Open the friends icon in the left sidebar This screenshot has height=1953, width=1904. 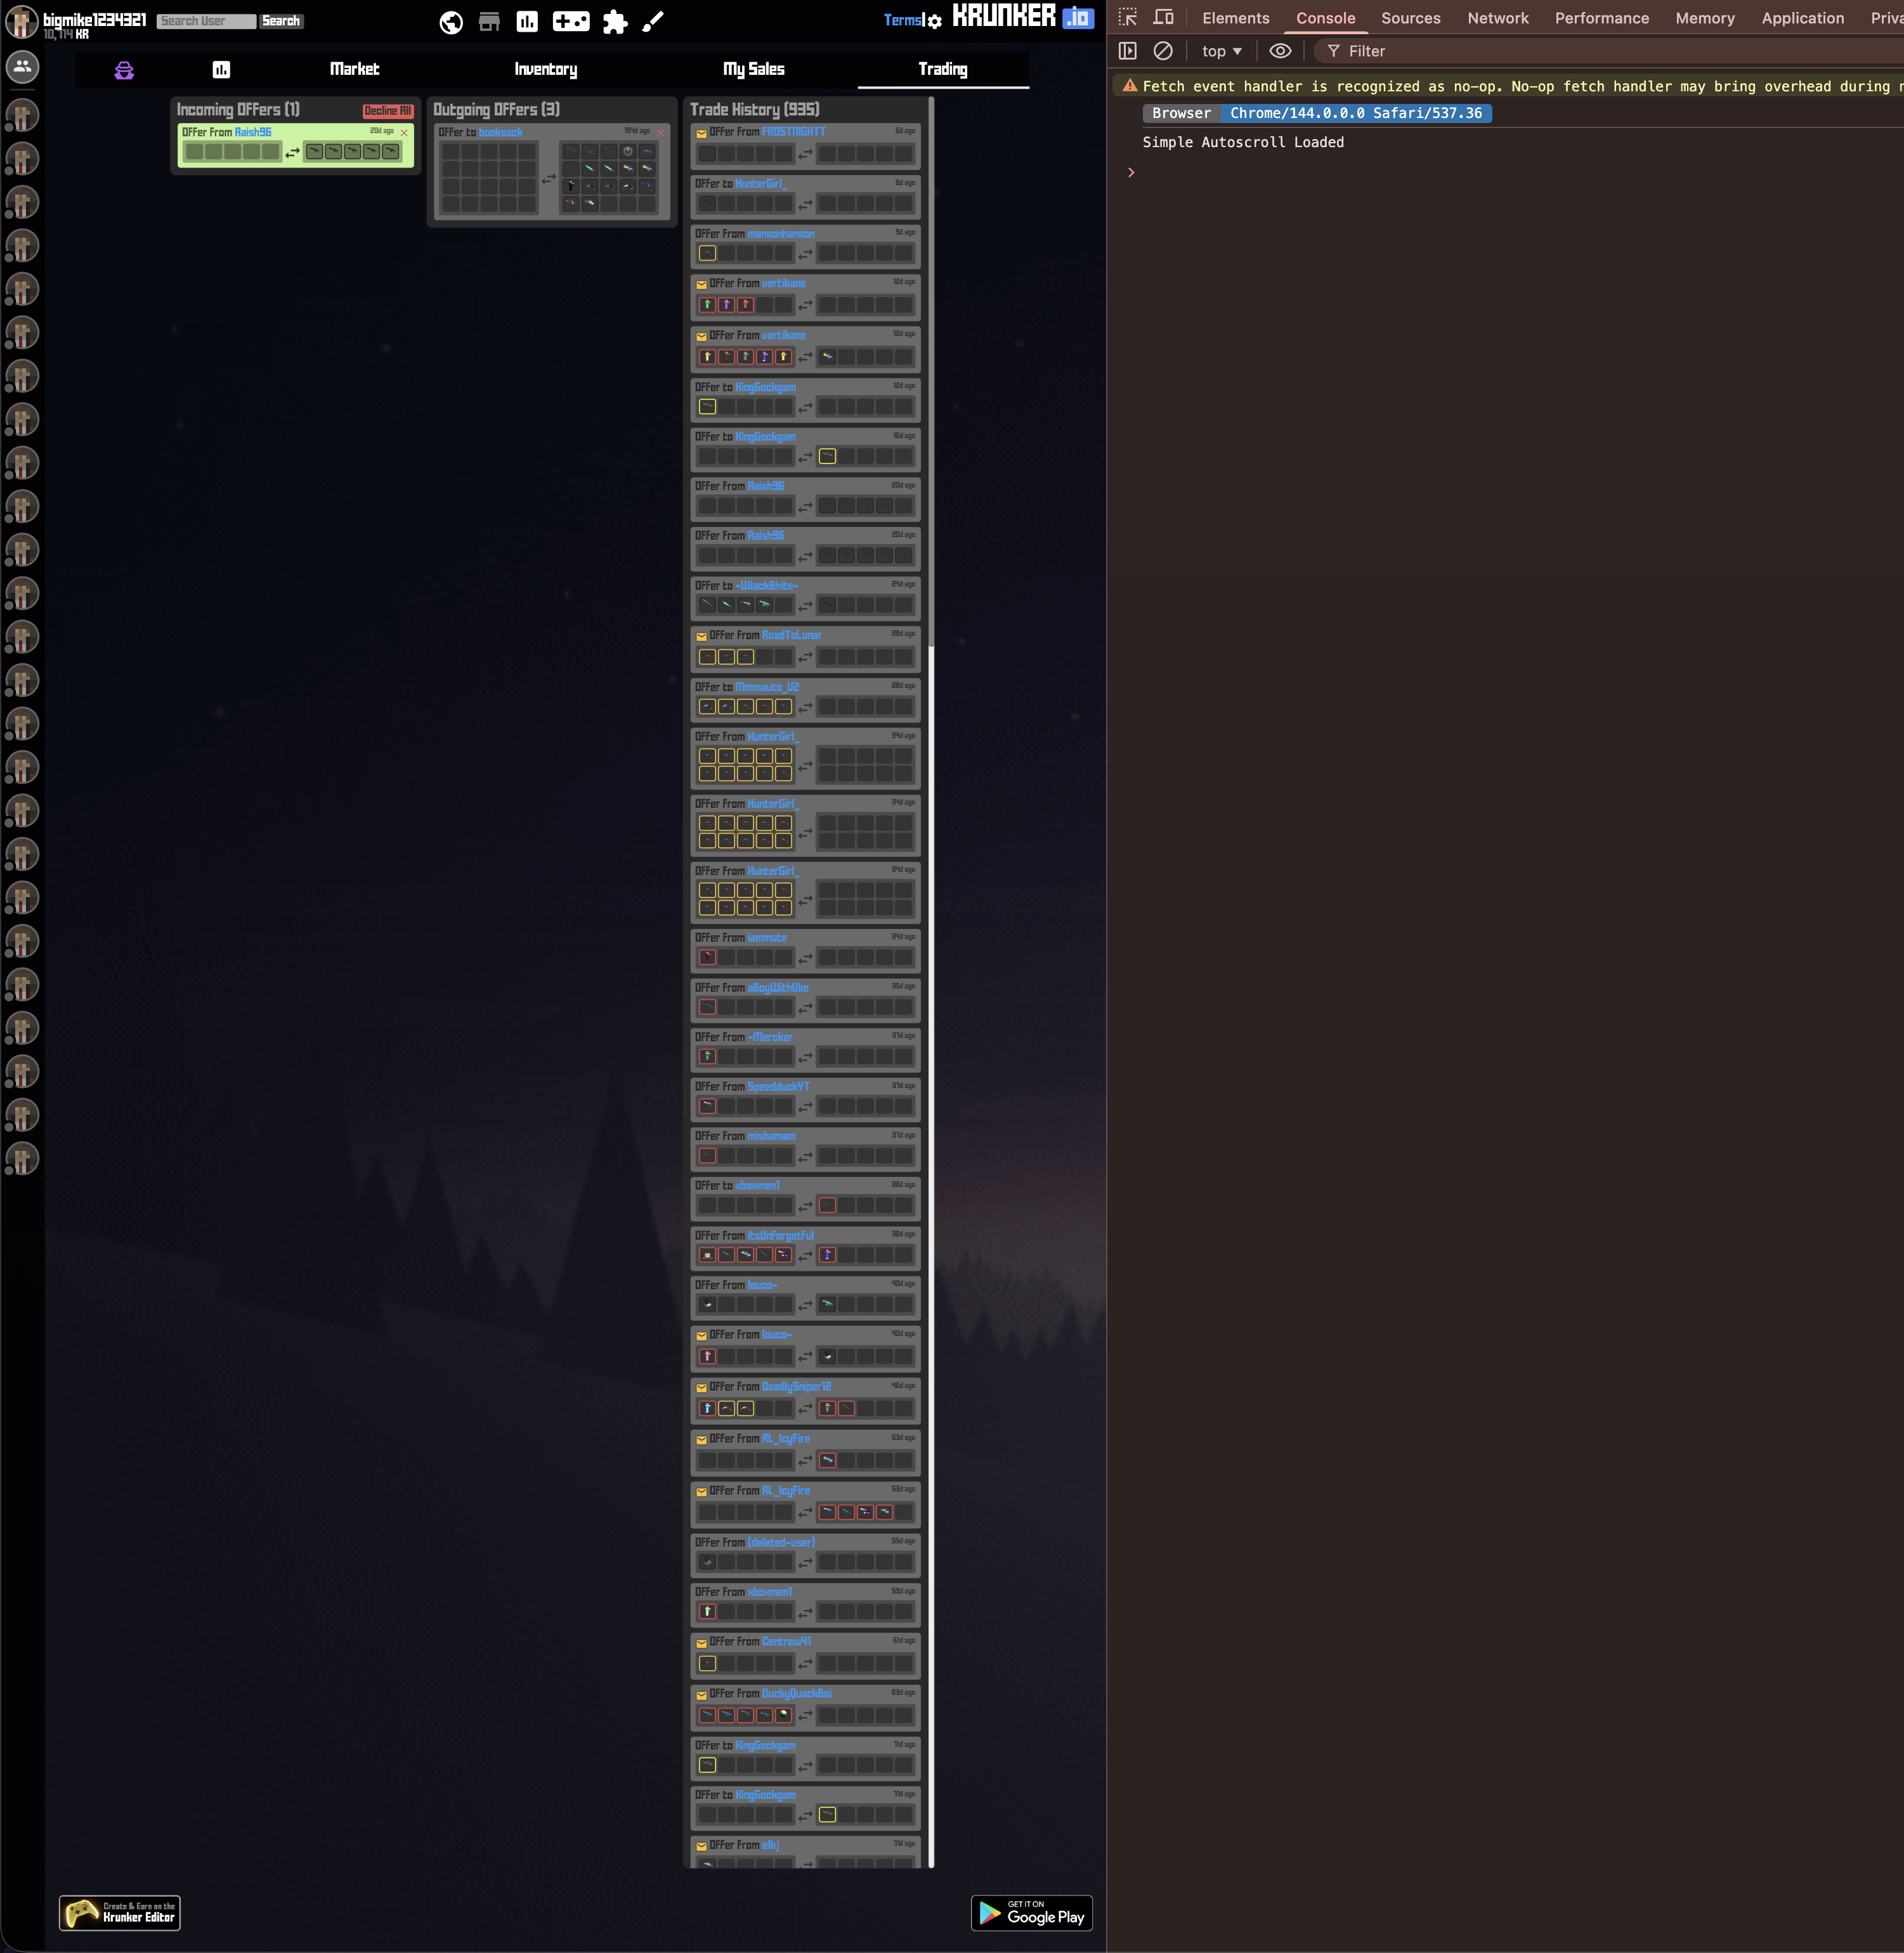(x=22, y=68)
